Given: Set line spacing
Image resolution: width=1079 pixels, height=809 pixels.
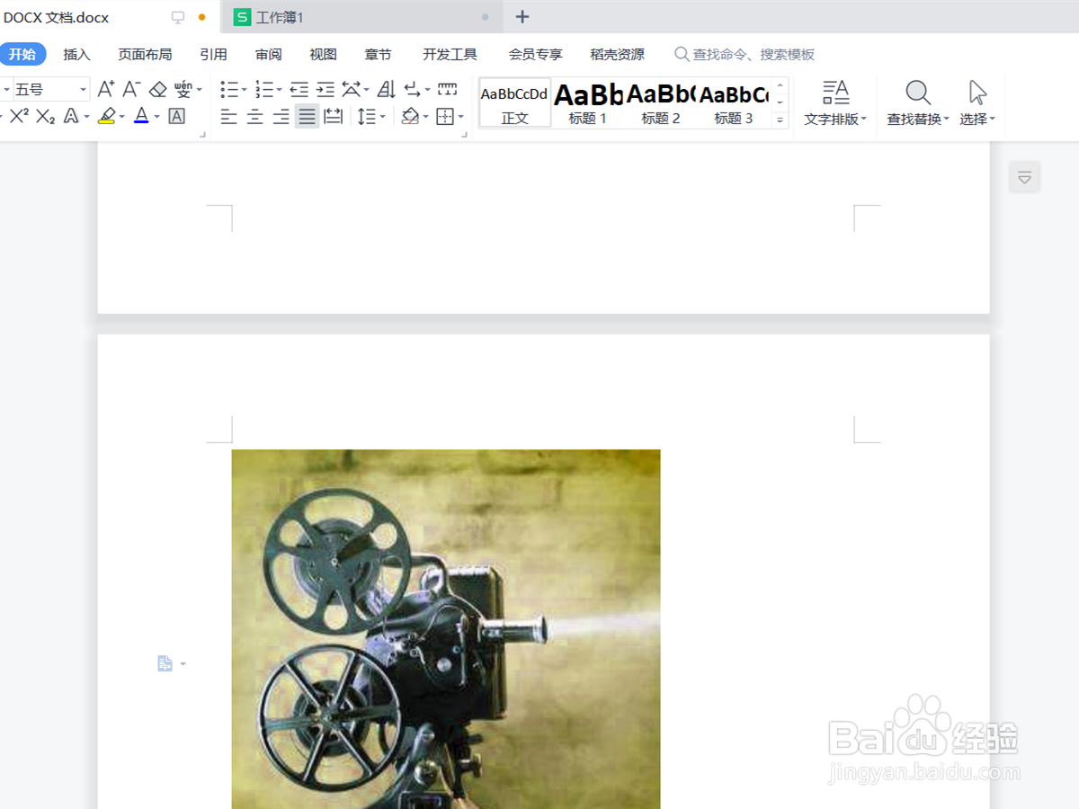Looking at the screenshot, I should [366, 116].
